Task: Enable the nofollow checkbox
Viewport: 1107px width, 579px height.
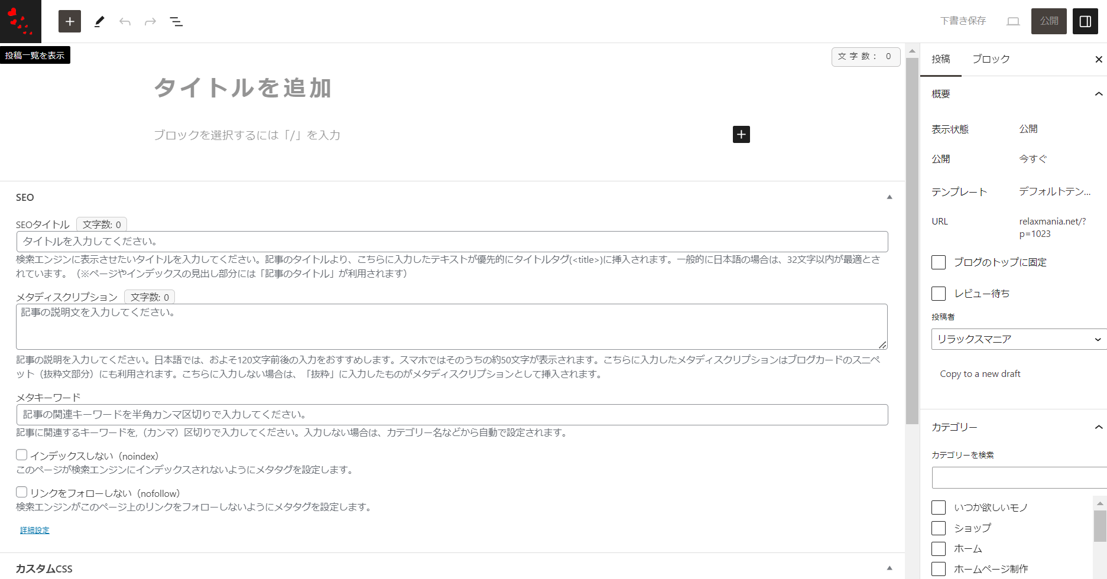Action: pyautogui.click(x=22, y=492)
